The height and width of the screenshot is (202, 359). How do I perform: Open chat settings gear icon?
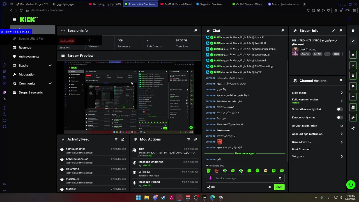(270, 187)
